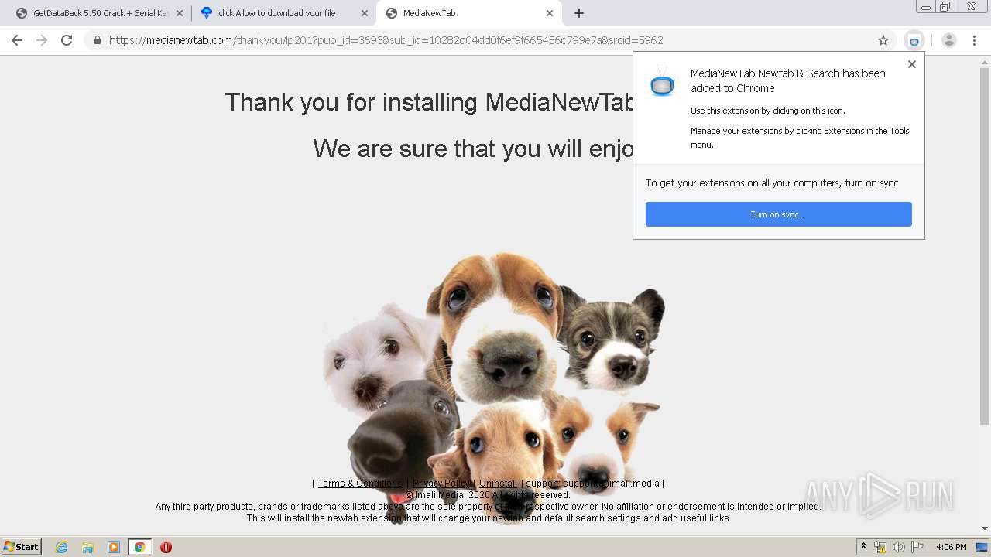Reload the current page
991x557 pixels.
pyautogui.click(x=67, y=40)
